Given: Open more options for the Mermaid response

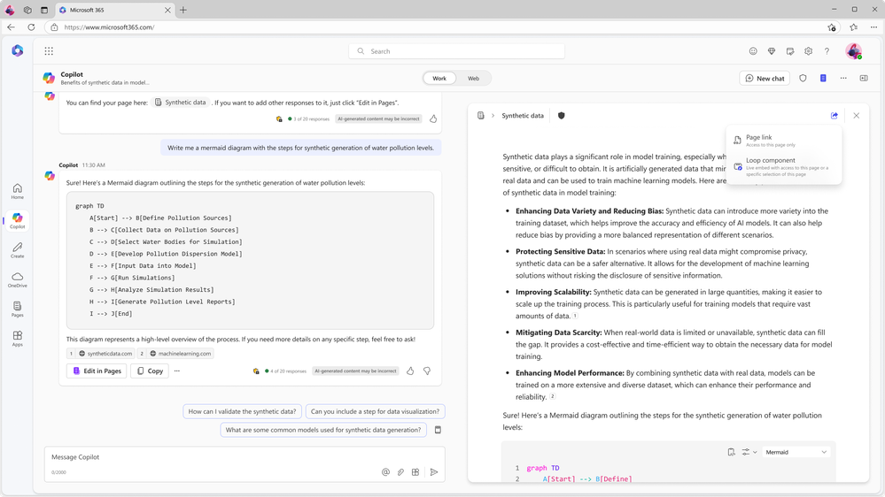Looking at the screenshot, I should tap(176, 371).
